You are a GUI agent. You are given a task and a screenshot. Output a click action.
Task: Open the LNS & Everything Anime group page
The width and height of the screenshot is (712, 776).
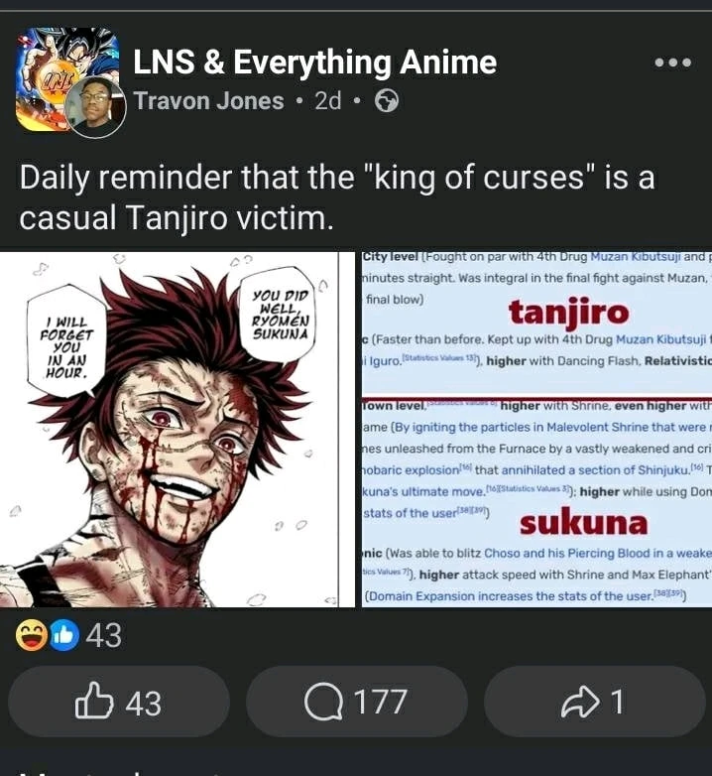tap(315, 62)
